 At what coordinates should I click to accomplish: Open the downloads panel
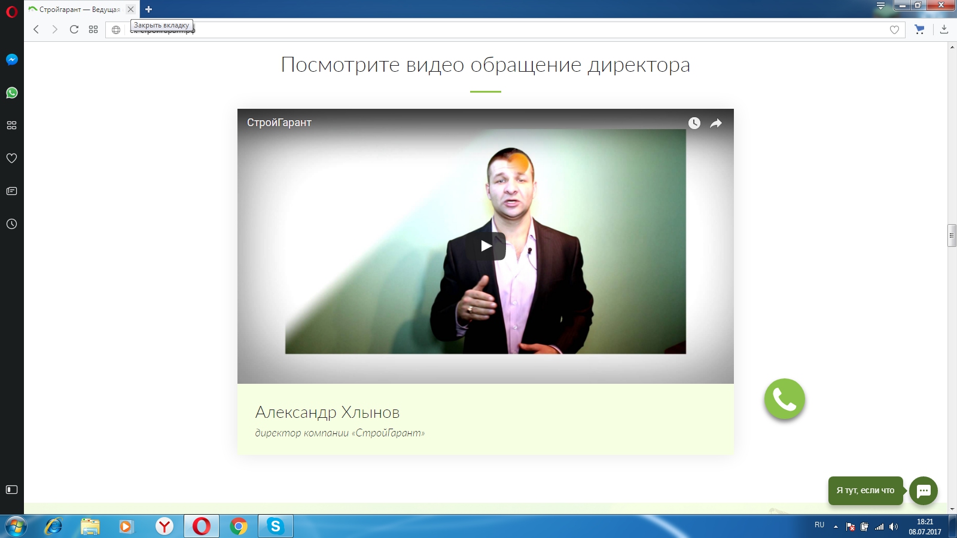(944, 29)
